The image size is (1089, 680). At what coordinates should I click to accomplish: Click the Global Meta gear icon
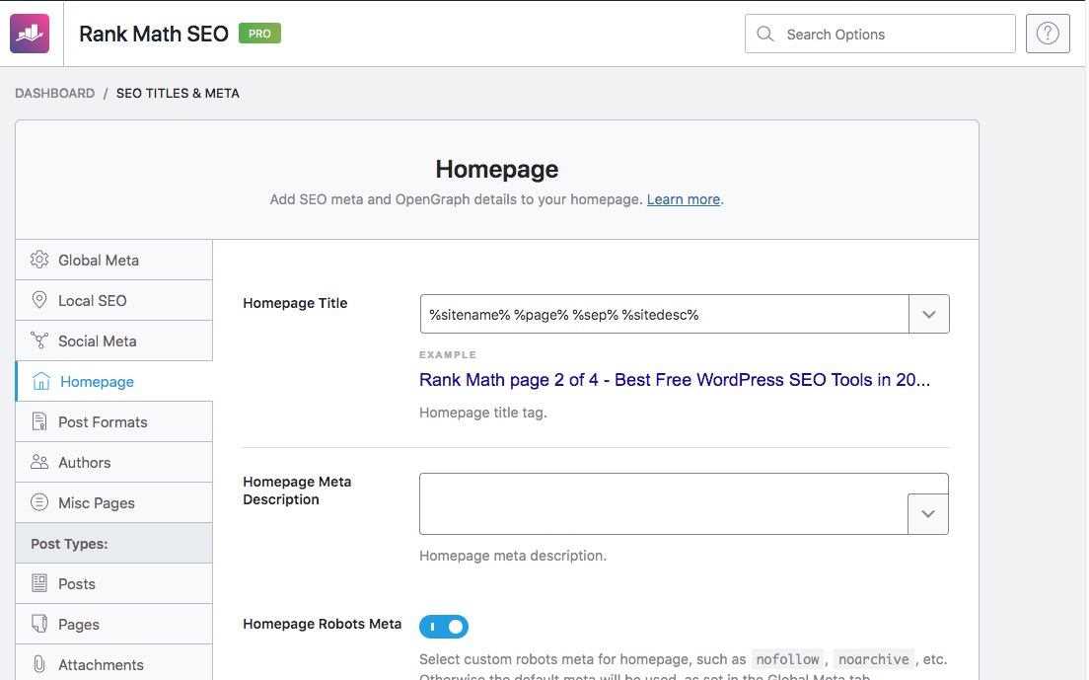(x=39, y=260)
